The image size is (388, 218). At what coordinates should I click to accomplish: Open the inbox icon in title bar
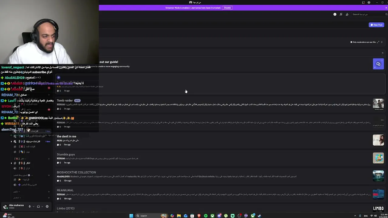pyautogui.click(x=363, y=2)
